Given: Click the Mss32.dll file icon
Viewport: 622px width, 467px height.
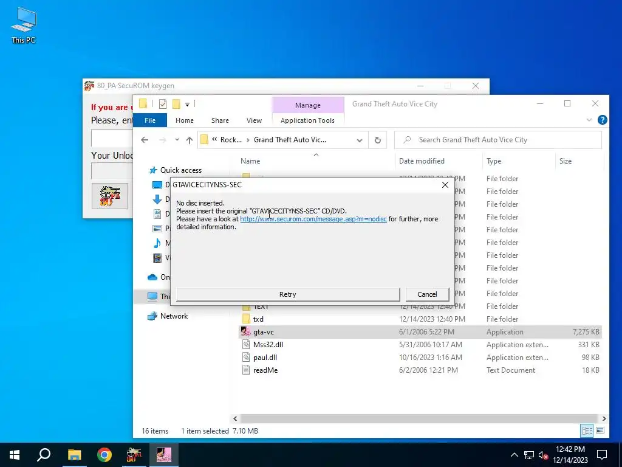Looking at the screenshot, I should [246, 345].
